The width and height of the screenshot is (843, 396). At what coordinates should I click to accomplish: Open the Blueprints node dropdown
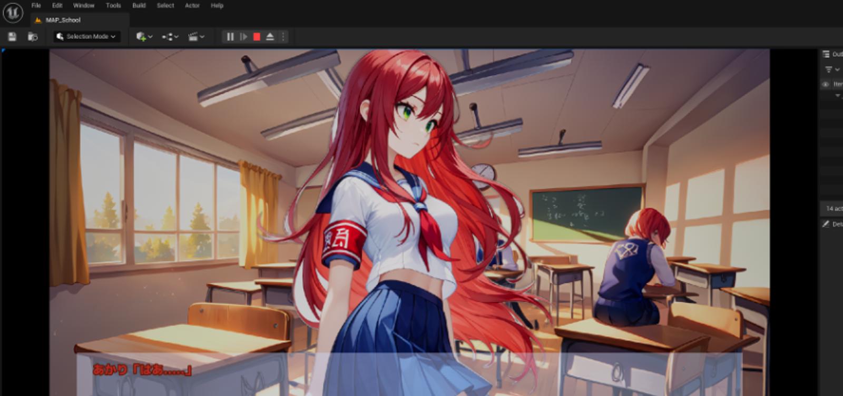(170, 37)
